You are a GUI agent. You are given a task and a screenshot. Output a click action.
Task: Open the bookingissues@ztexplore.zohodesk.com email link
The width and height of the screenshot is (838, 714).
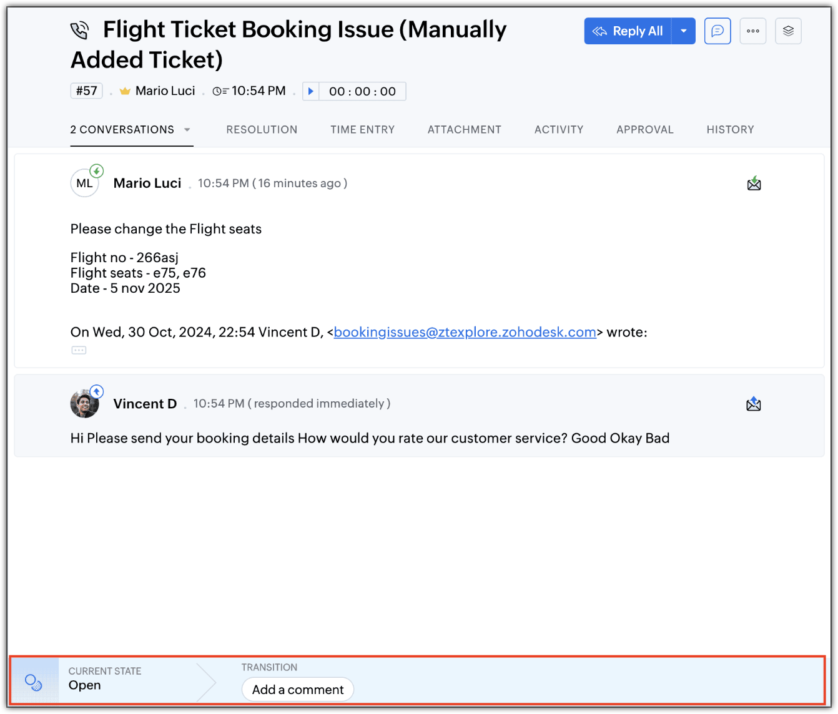click(x=465, y=332)
